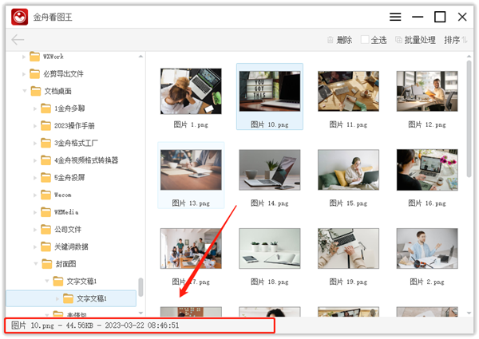Open thumbnail 图片 19.png
Viewport: 479px width, 339px height.
click(x=348, y=248)
